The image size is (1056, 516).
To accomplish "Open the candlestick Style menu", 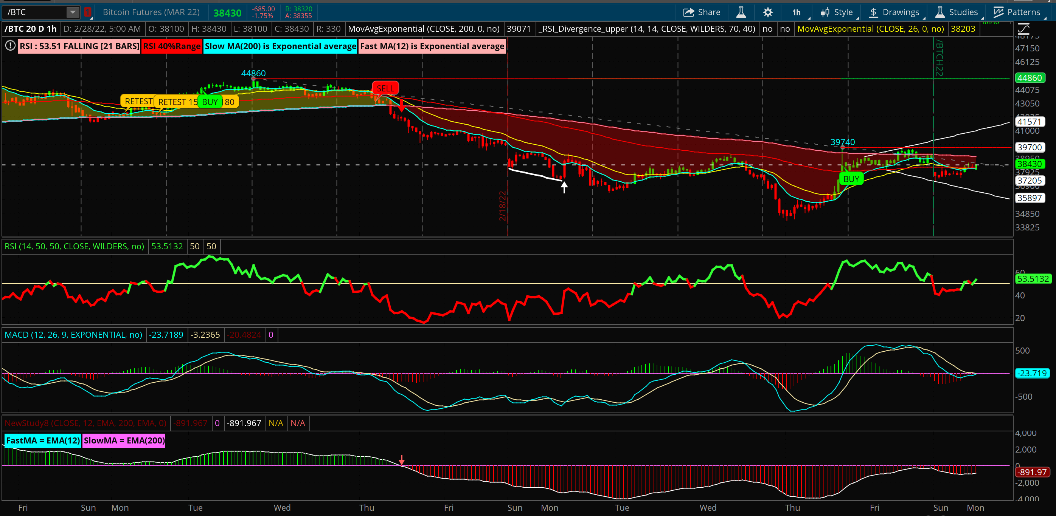I will pyautogui.click(x=837, y=12).
